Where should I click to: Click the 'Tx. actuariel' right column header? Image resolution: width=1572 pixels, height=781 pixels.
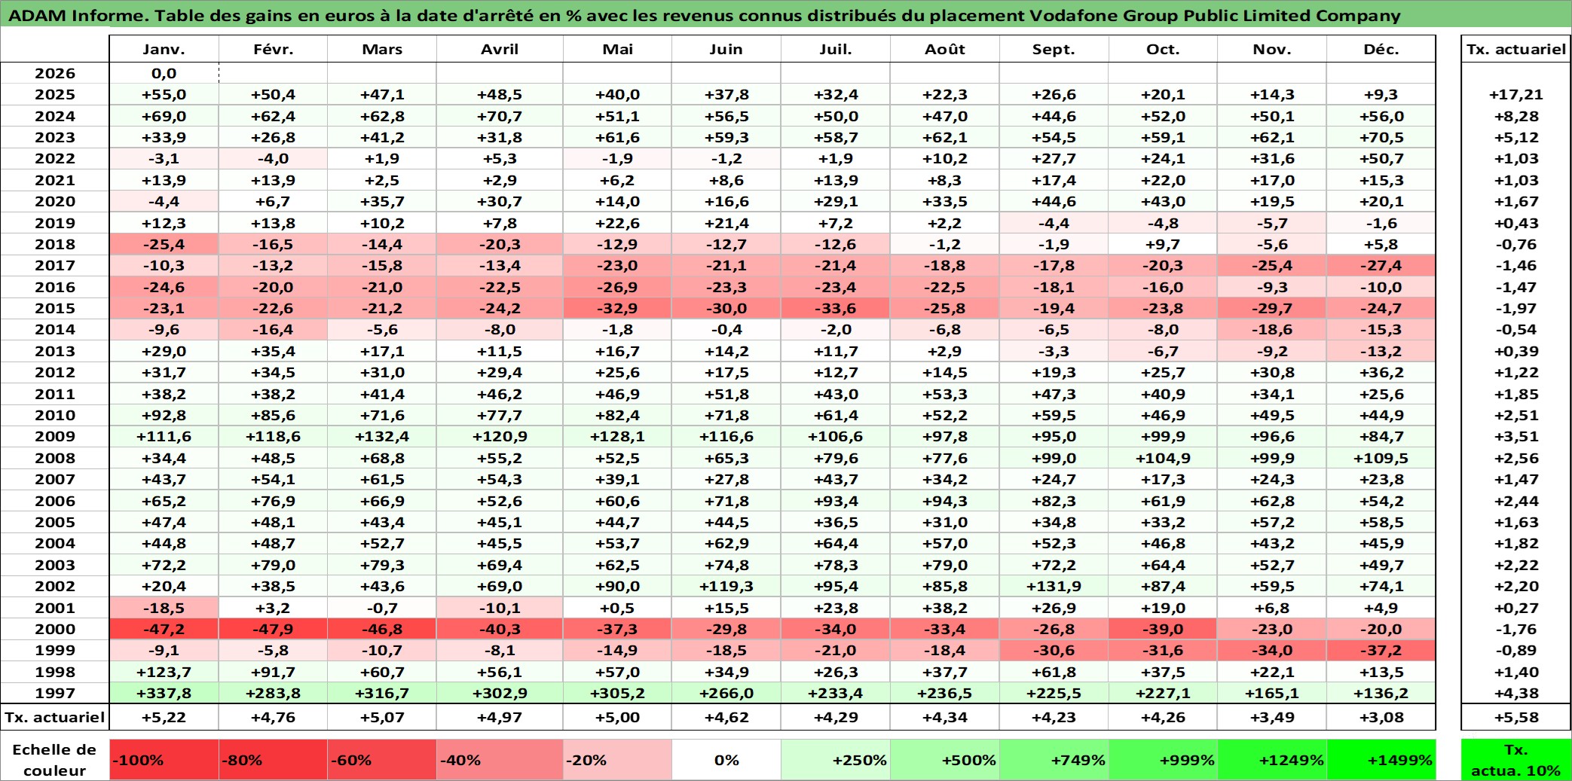[x=1516, y=49]
